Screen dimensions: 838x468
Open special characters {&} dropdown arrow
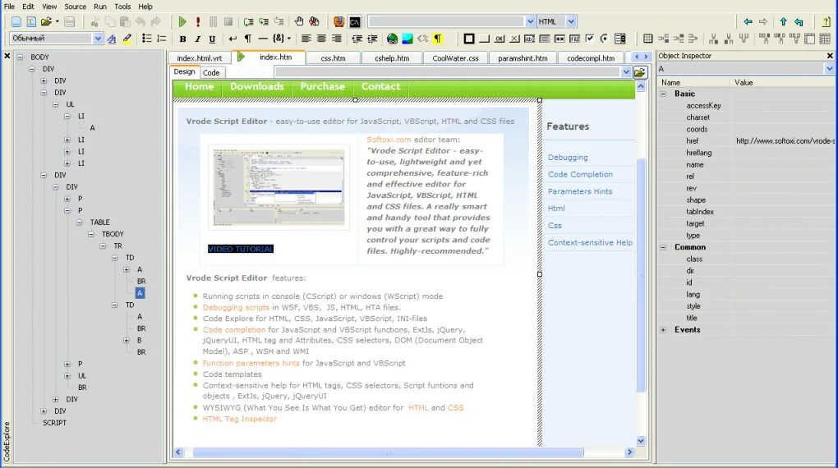point(289,39)
